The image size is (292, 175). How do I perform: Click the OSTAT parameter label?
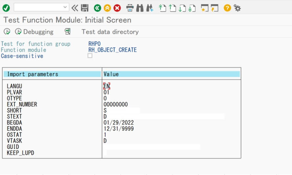pos(14,135)
